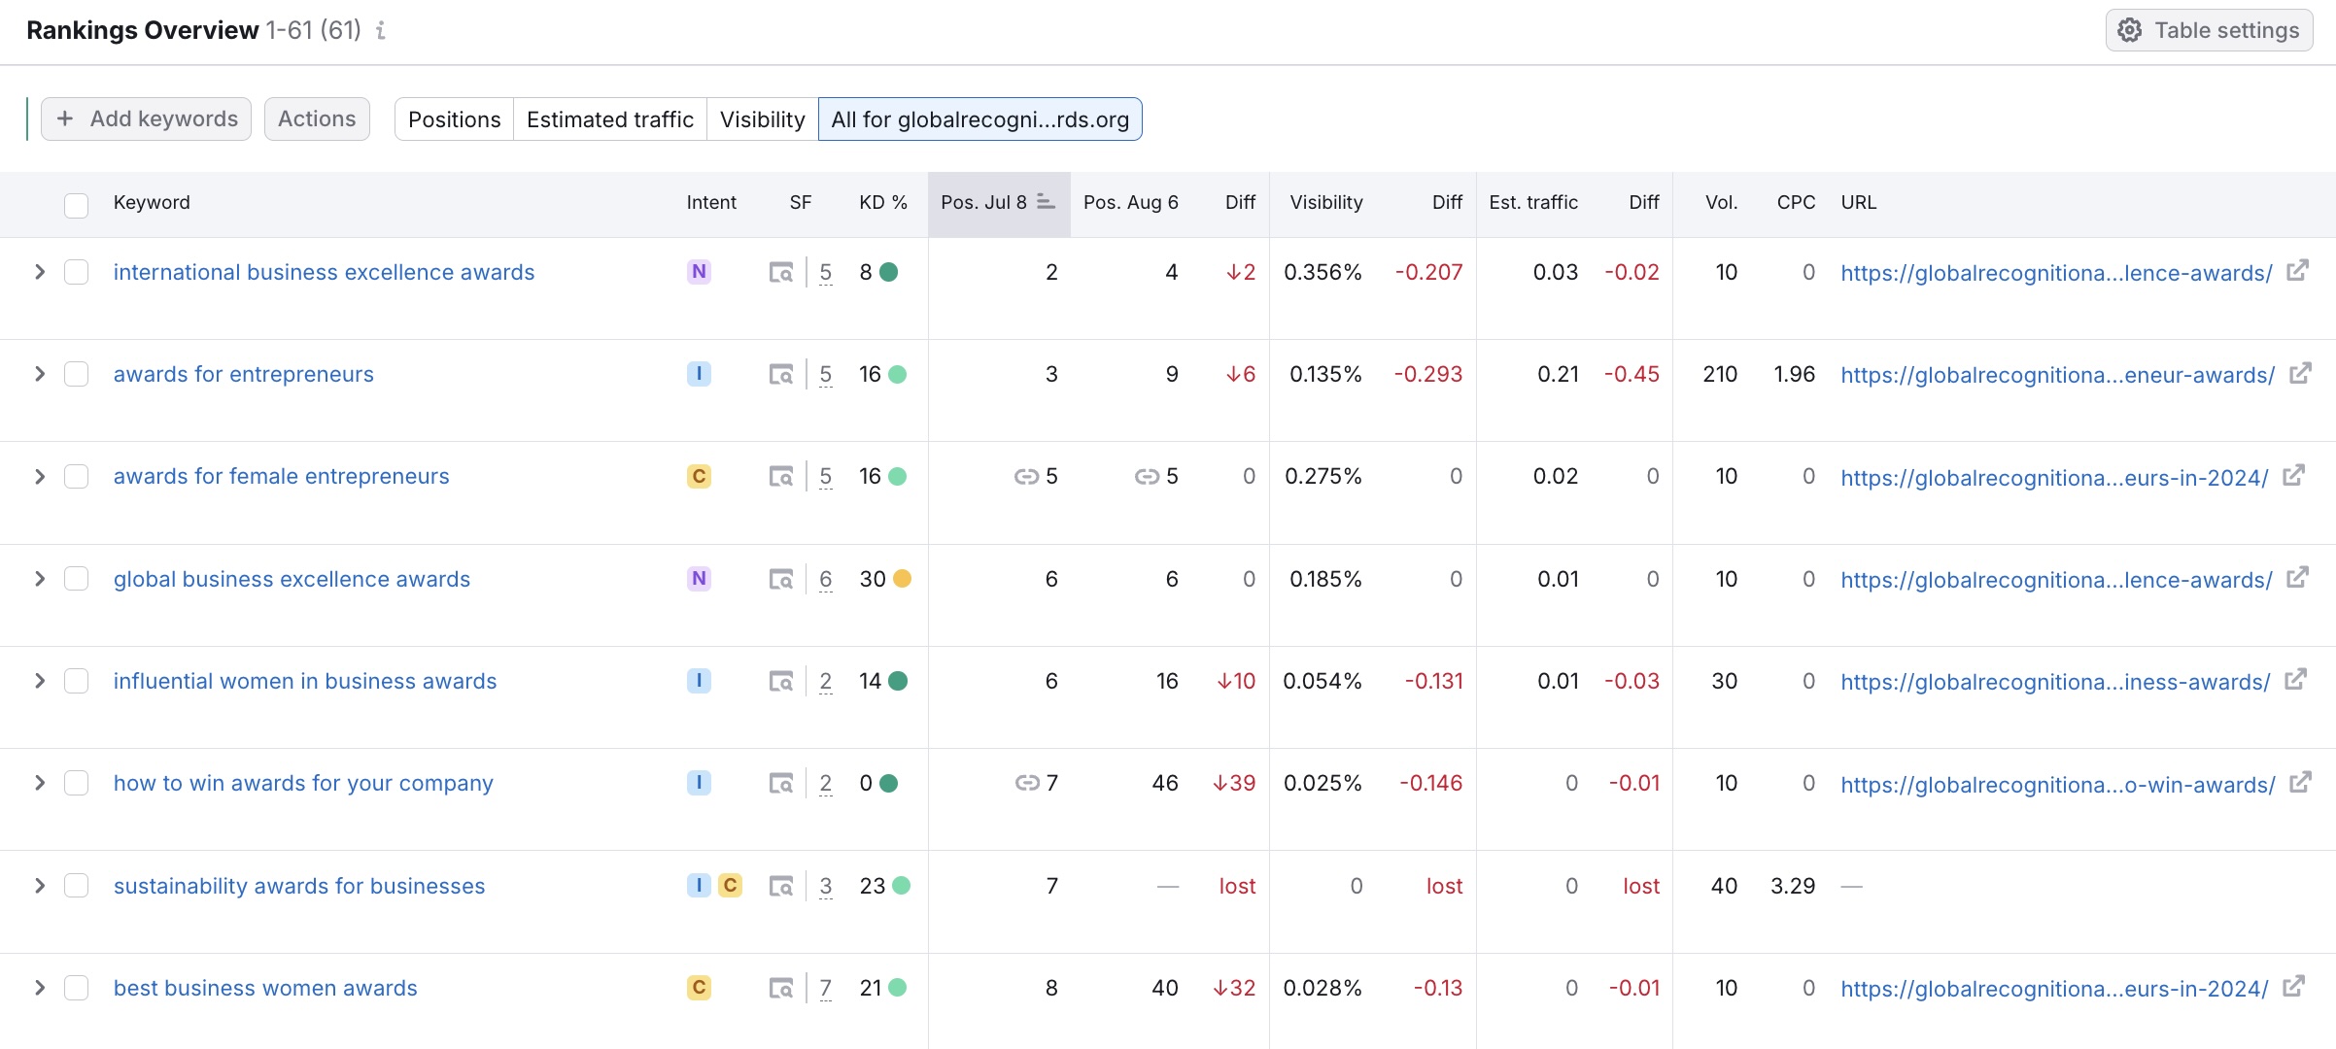This screenshot has width=2336, height=1049.
Task: Click the C intent badge for sustainability awards for businesses
Action: point(730,886)
